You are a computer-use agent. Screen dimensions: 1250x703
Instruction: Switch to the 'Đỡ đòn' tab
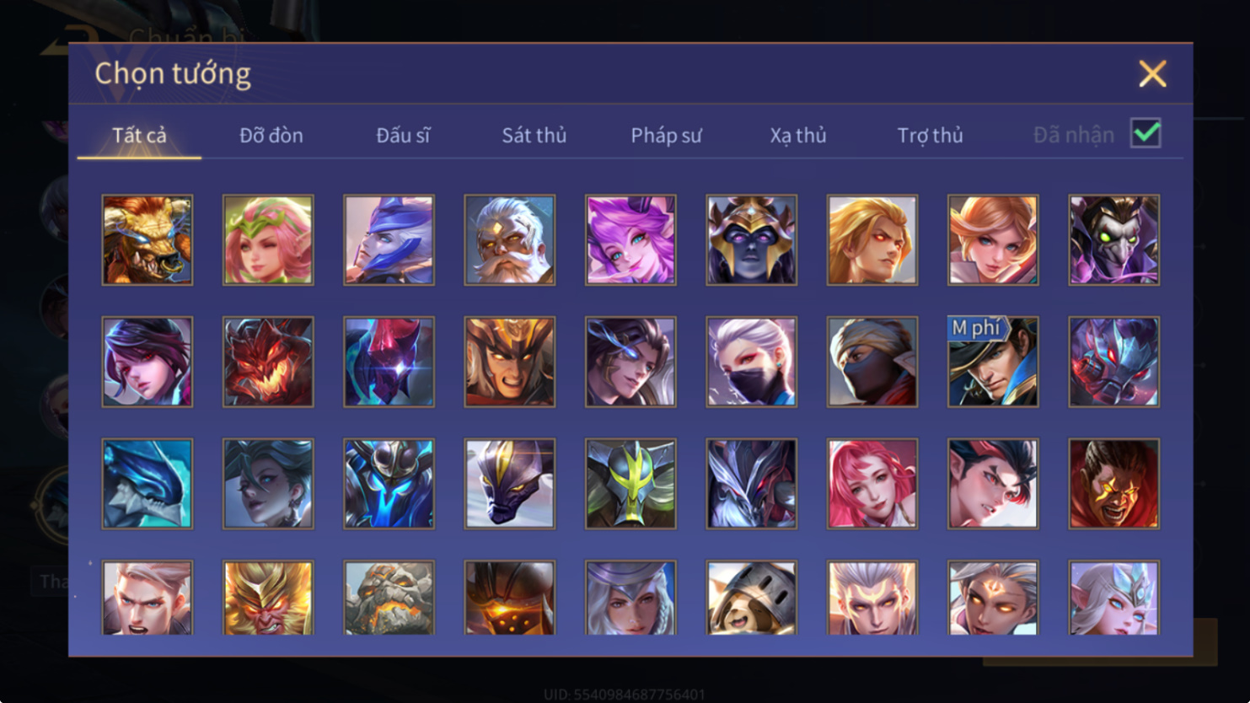[x=271, y=135]
